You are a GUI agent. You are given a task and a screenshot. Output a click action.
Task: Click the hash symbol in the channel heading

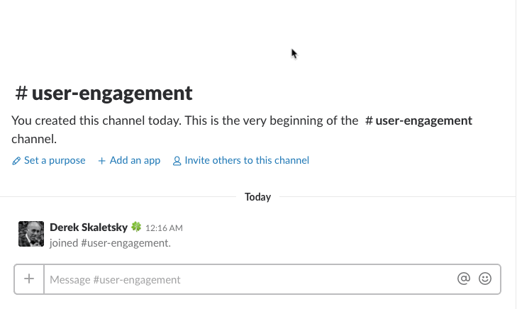(x=21, y=93)
